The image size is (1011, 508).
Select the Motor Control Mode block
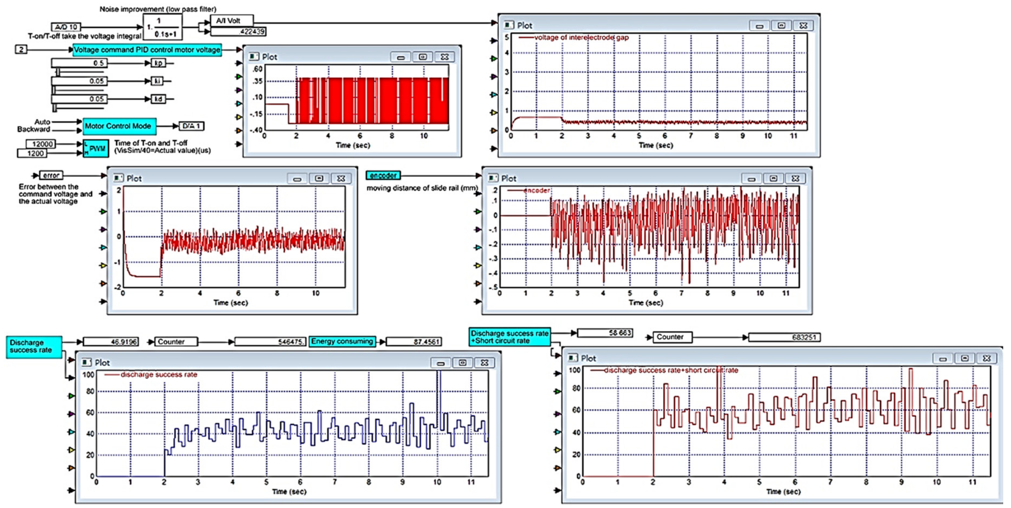(x=119, y=126)
